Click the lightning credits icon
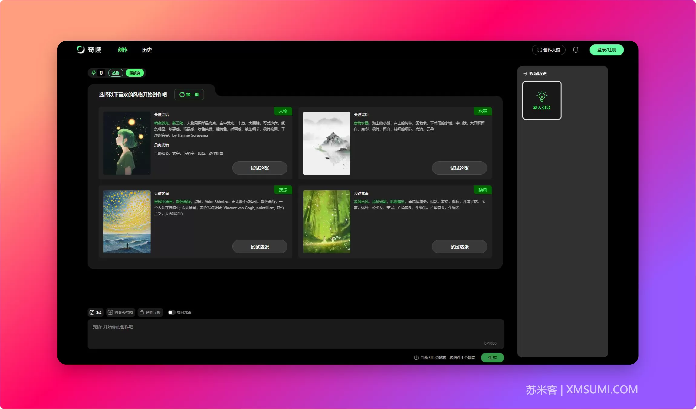This screenshot has height=409, width=696. pyautogui.click(x=94, y=73)
